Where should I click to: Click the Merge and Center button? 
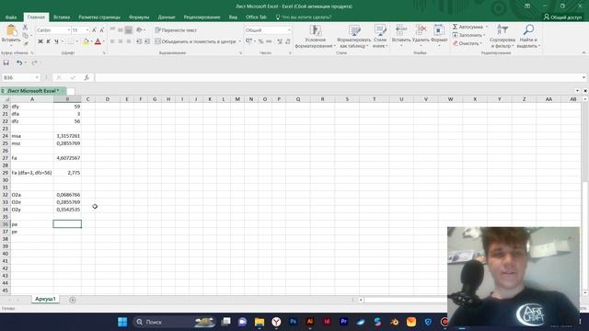pyautogui.click(x=195, y=41)
